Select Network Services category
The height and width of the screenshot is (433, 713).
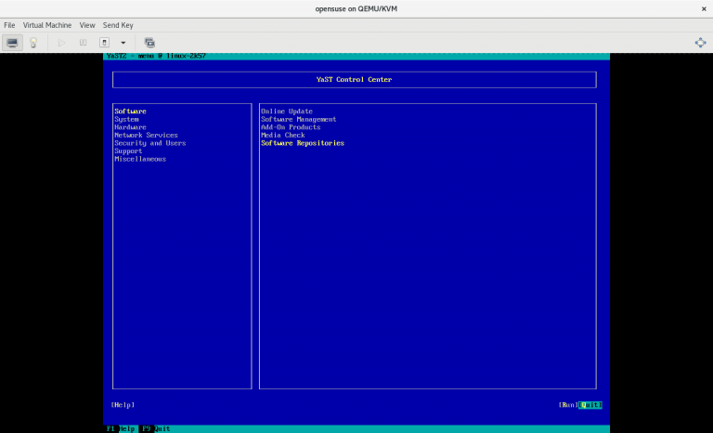146,135
